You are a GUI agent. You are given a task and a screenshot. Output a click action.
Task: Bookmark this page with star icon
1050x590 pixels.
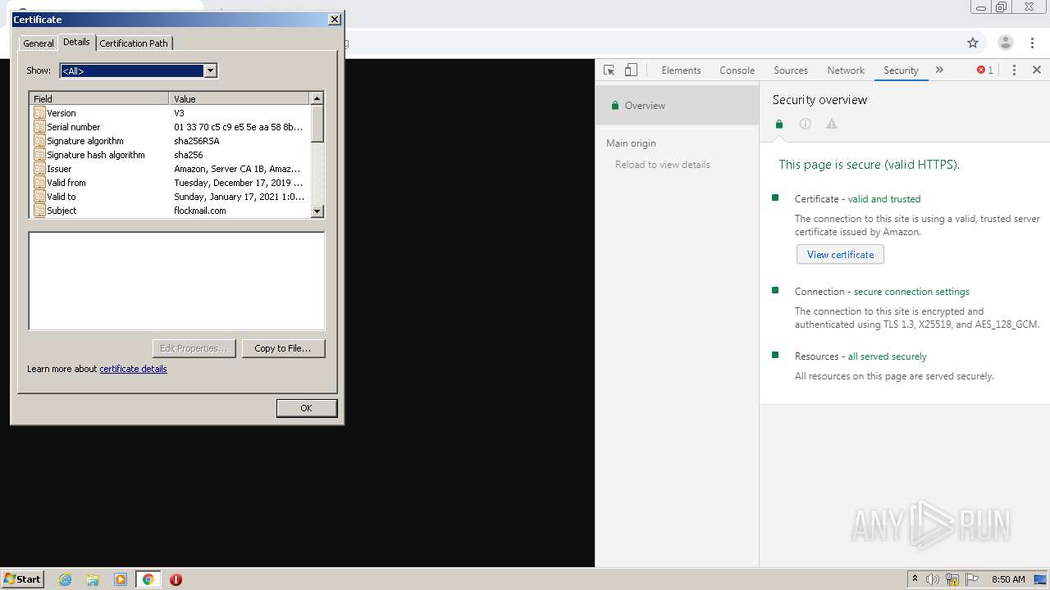[973, 43]
